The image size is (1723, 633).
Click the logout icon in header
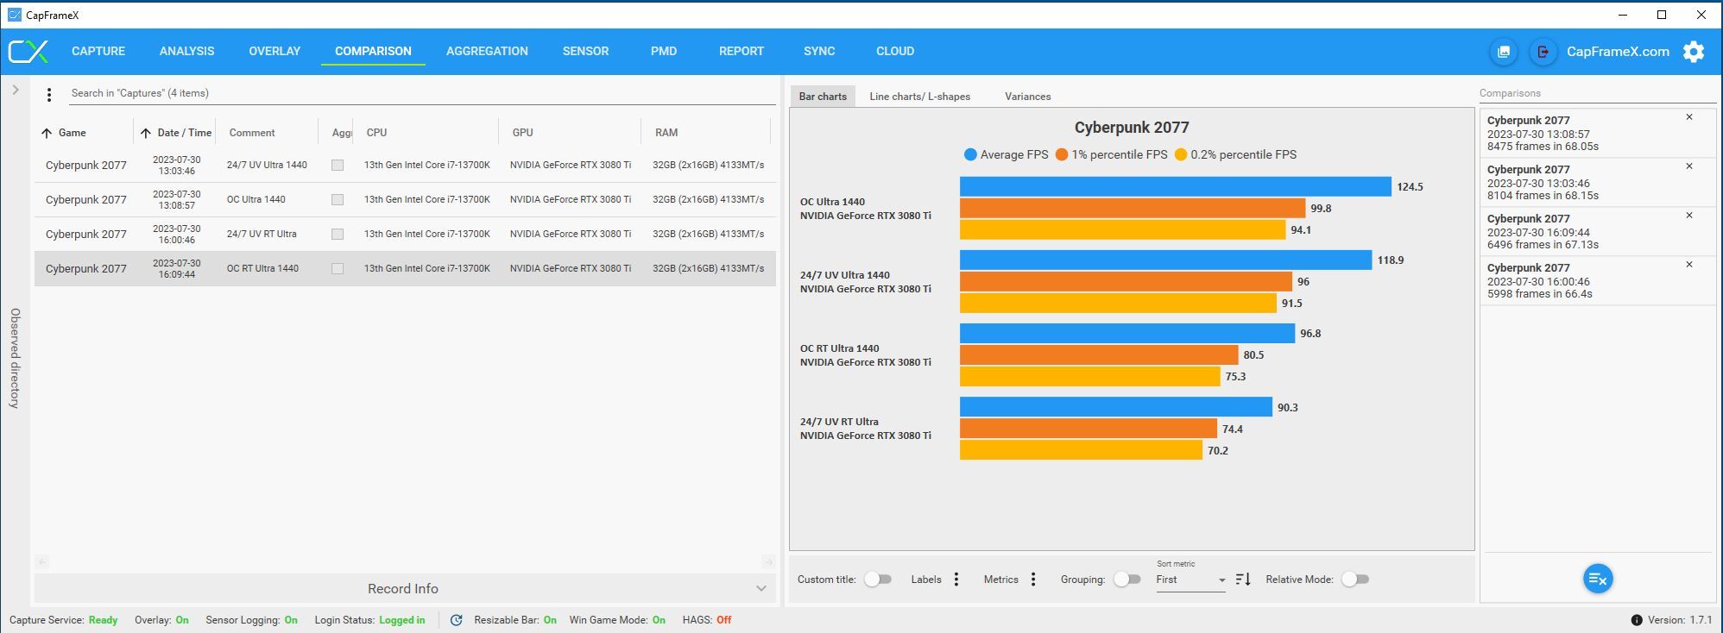click(1543, 52)
